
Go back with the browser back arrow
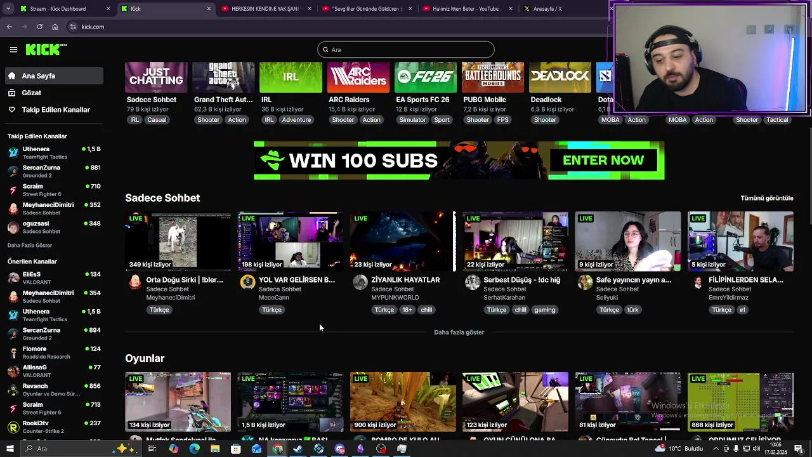click(x=10, y=27)
